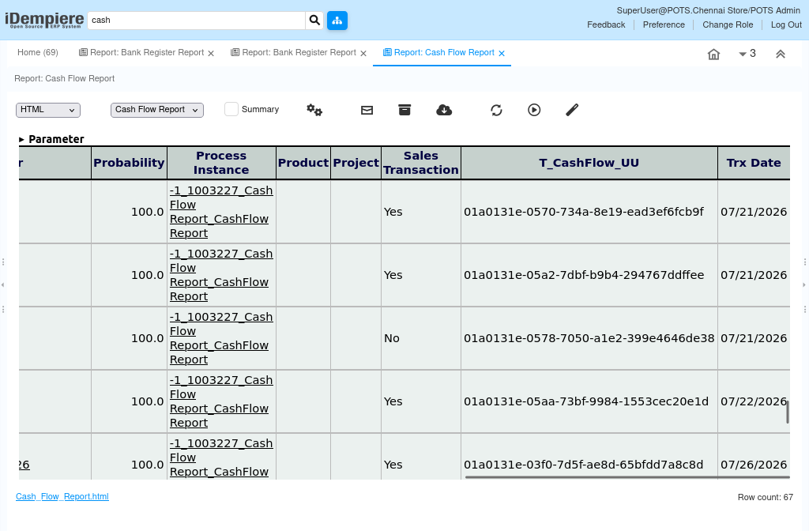This screenshot has height=531, width=809.
Task: Refresh the report with circular arrows
Action: (496, 110)
